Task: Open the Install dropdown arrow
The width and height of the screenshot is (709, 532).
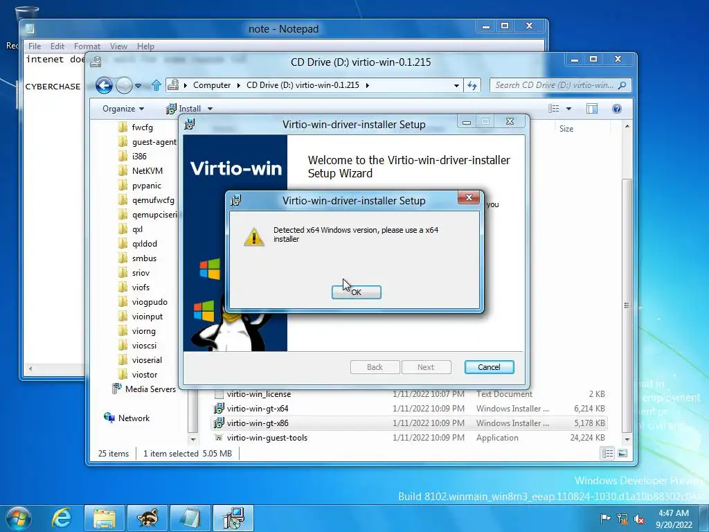Action: click(x=210, y=109)
